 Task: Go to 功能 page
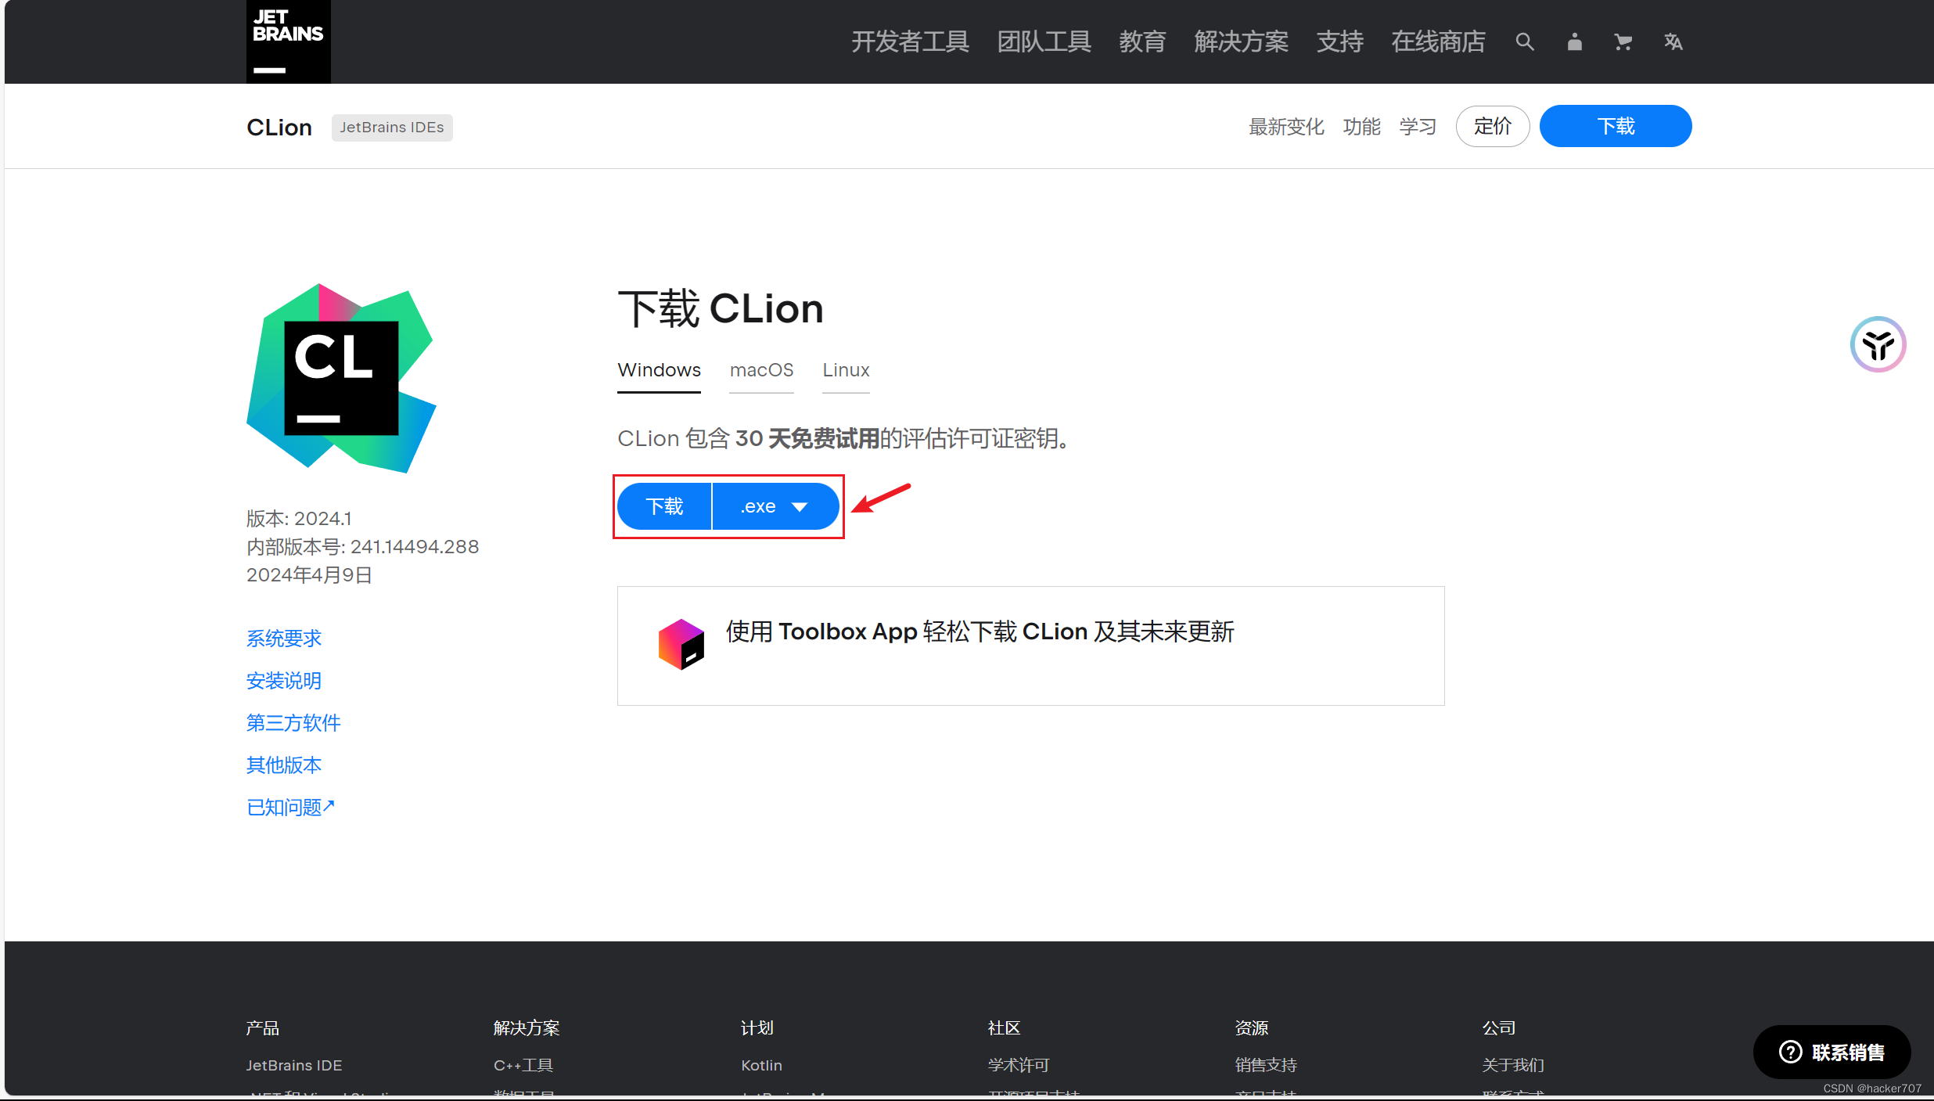point(1362,127)
